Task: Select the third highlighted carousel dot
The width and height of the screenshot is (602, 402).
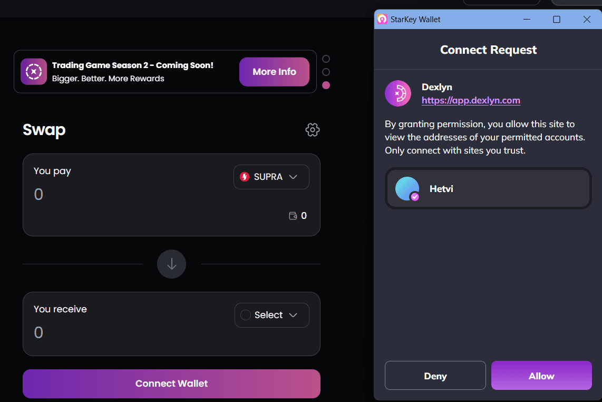Action: (x=326, y=85)
